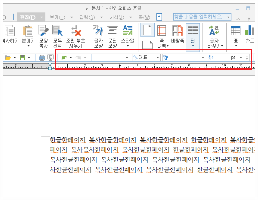Click the 스타일 style icon

pyautogui.click(x=127, y=31)
